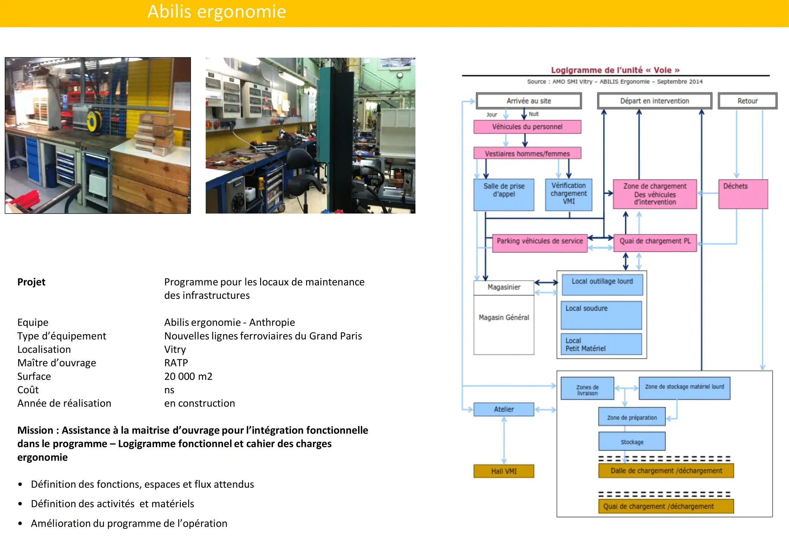Click the 'Abilis ergonomie' header title
The width and height of the screenshot is (789, 548).
click(217, 11)
